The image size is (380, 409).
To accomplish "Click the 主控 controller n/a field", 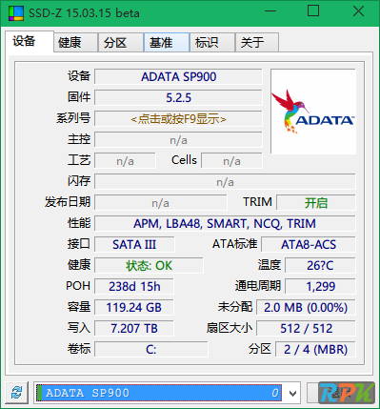I will point(178,140).
